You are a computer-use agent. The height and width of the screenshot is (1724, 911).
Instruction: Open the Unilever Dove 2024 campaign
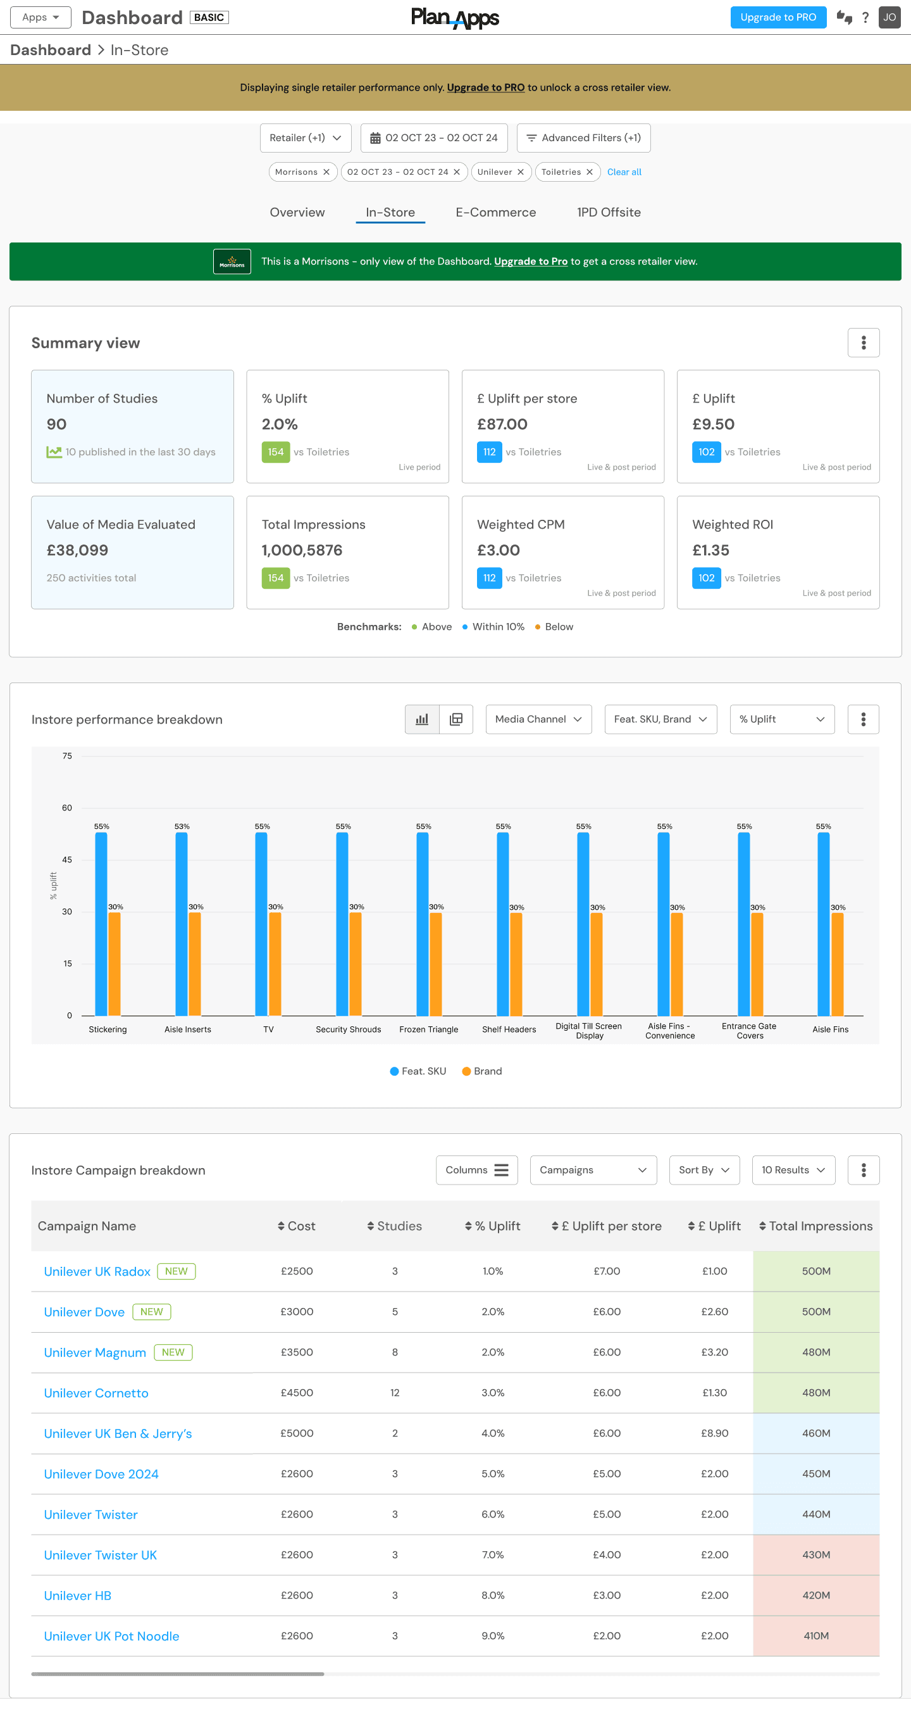click(x=101, y=1475)
